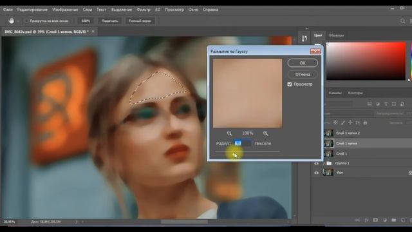Screen dimensions: 412x232
Task: Open the Фильтр menu
Action: pos(144,10)
